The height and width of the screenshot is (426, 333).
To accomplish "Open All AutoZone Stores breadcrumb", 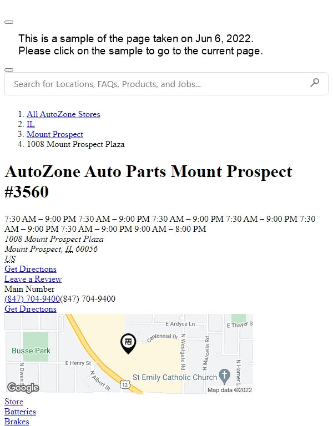I will 63,114.
